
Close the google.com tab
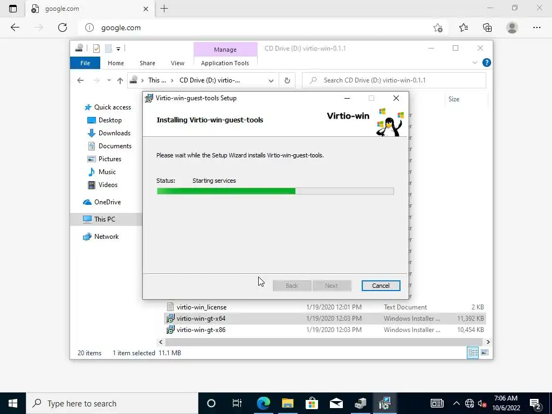(146, 9)
